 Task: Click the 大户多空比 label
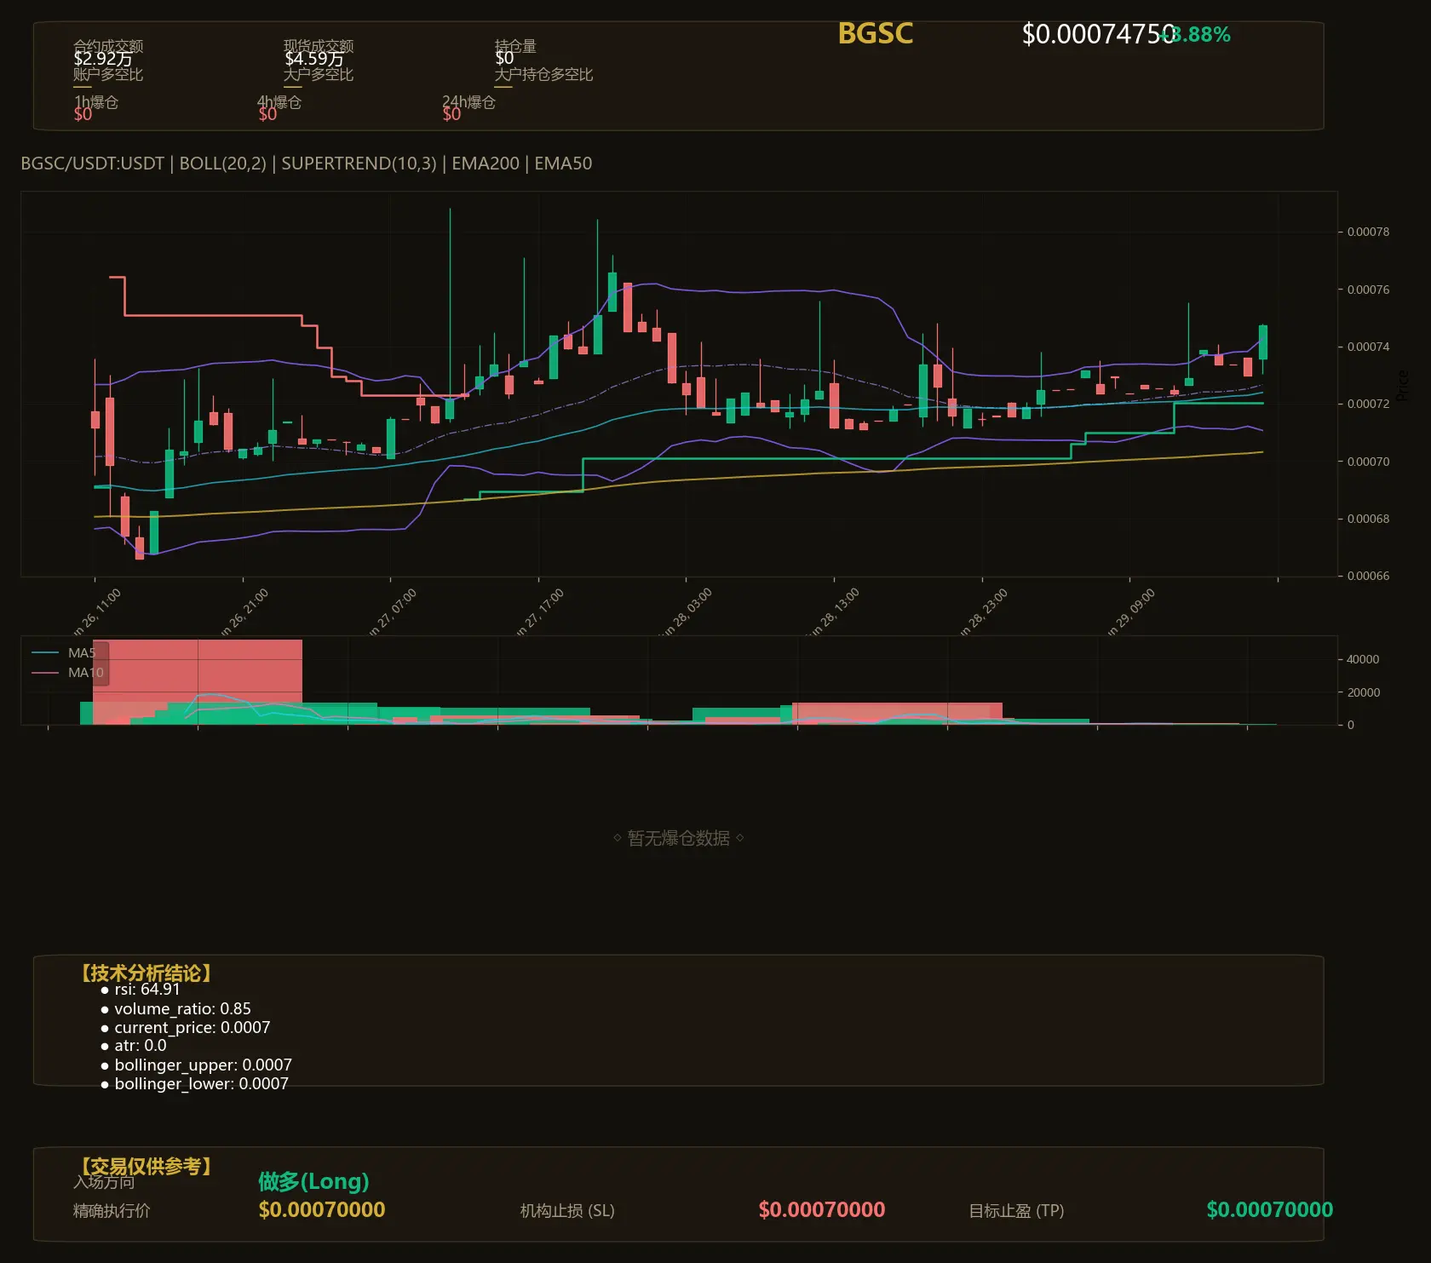(x=319, y=74)
